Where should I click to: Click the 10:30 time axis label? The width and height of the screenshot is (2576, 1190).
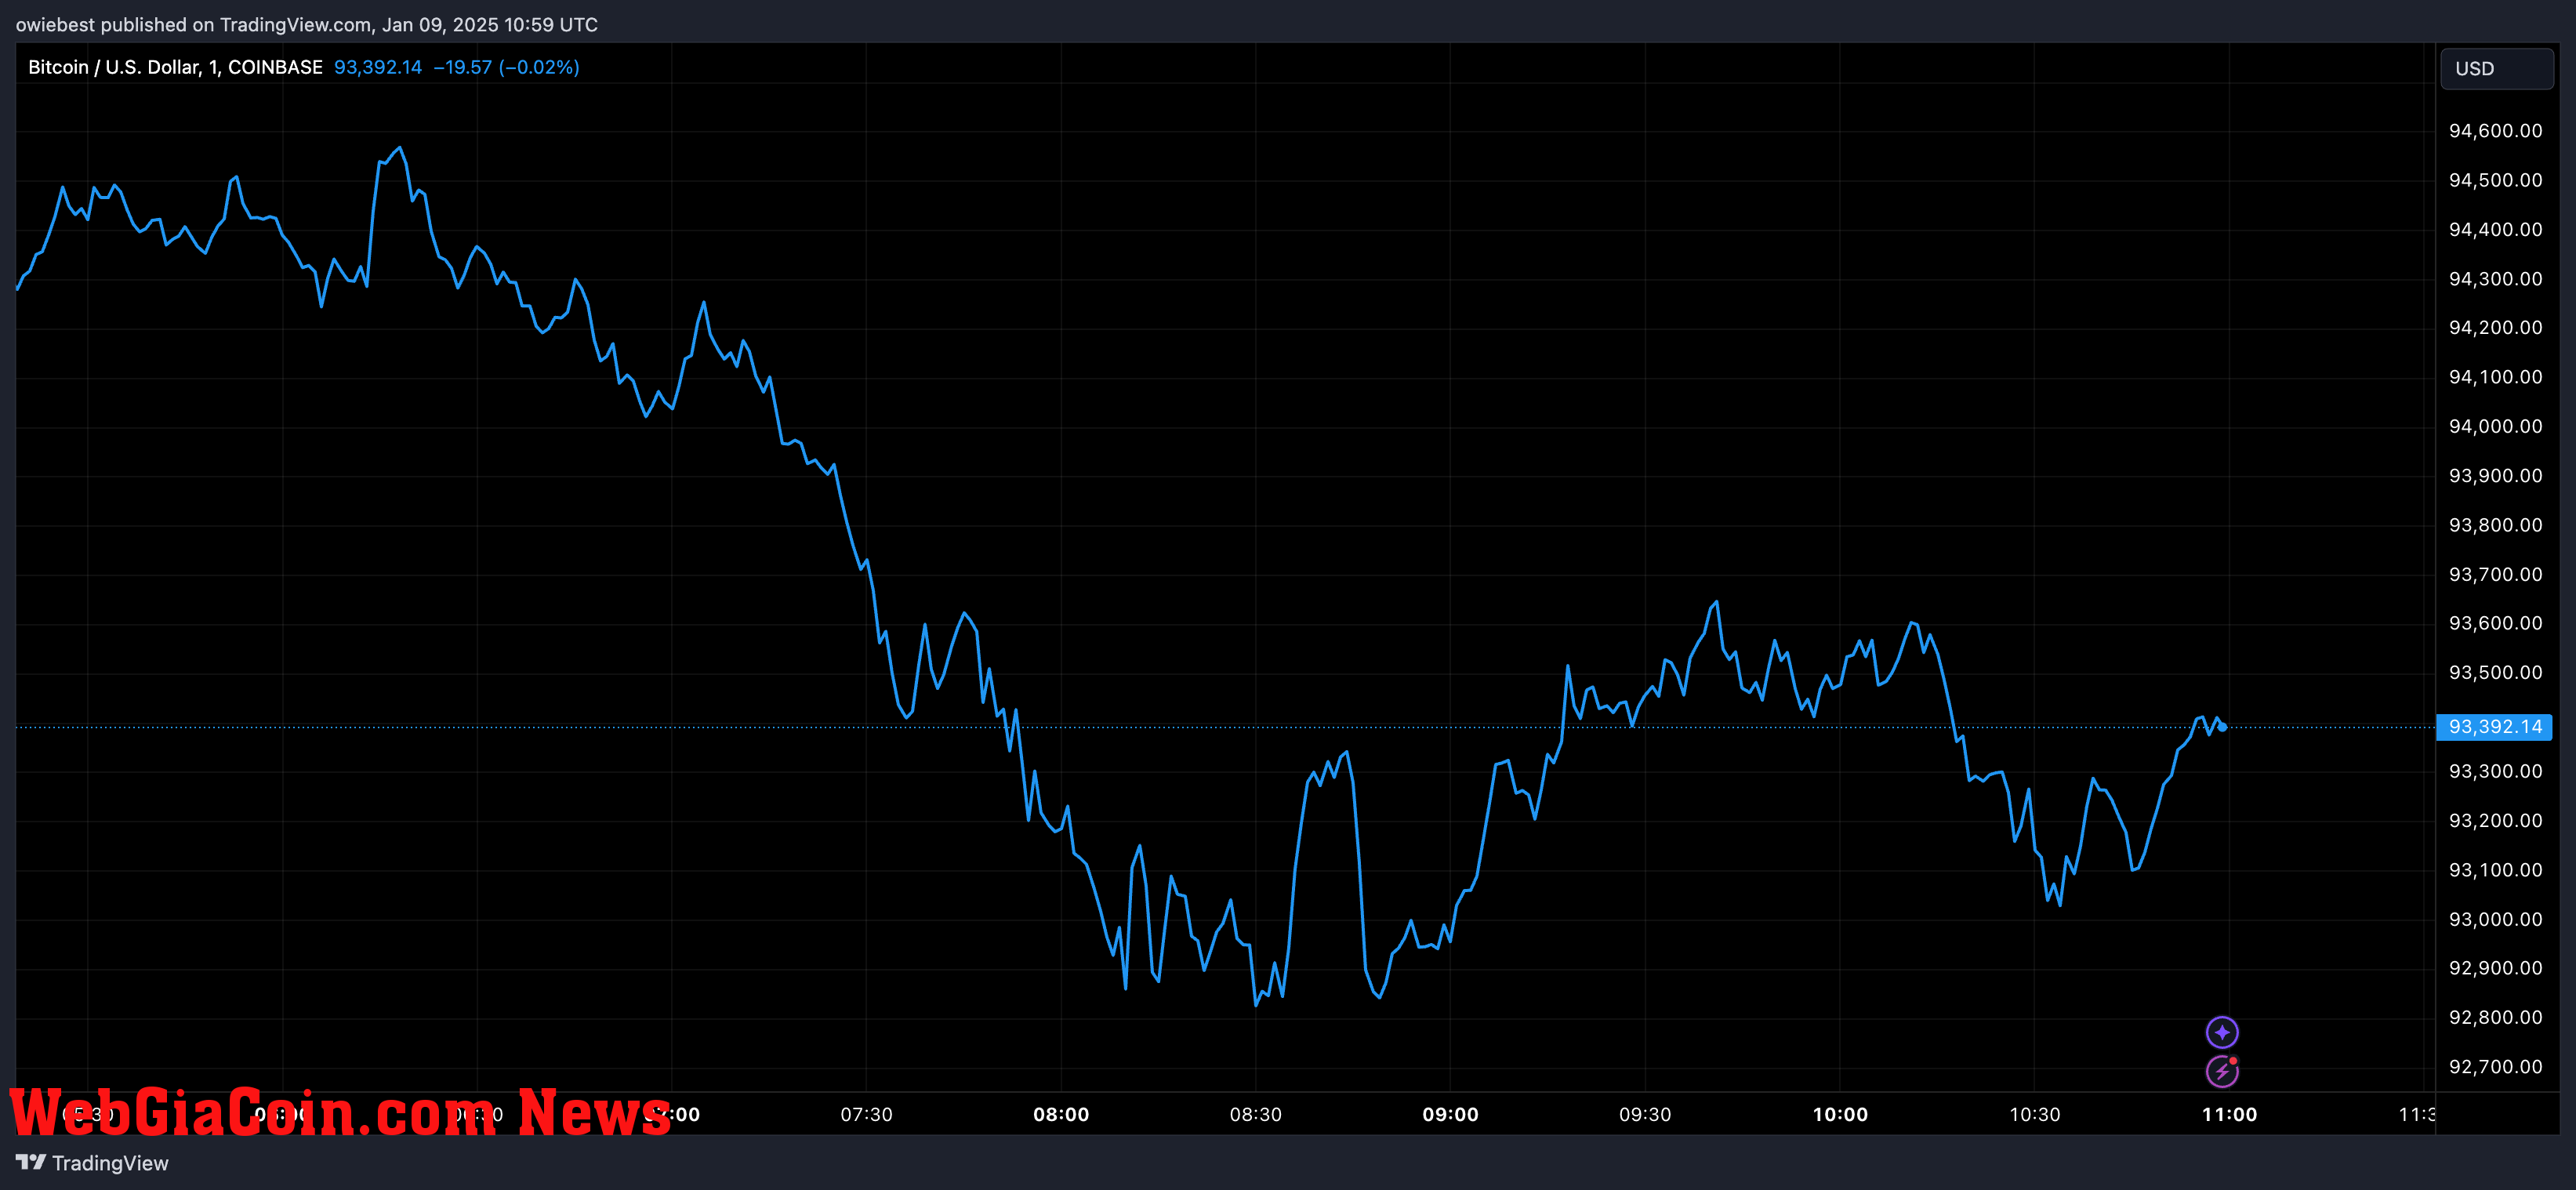[x=2034, y=1115]
